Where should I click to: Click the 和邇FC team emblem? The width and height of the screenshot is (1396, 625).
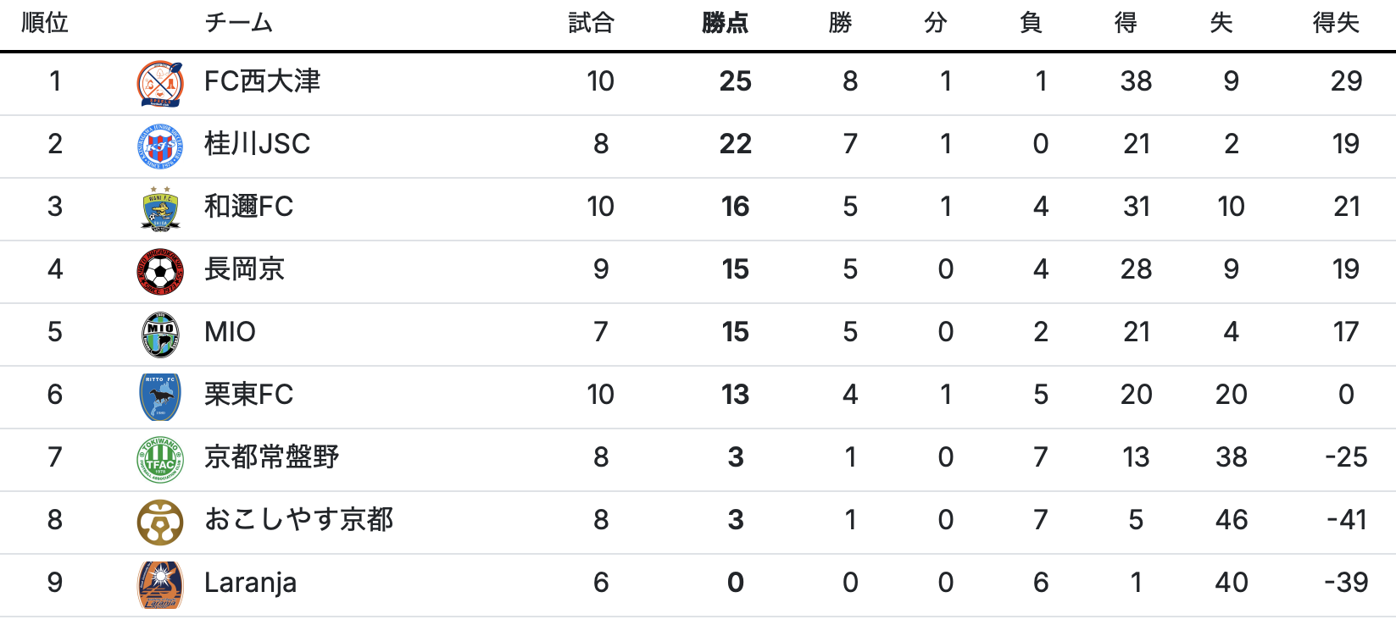160,208
